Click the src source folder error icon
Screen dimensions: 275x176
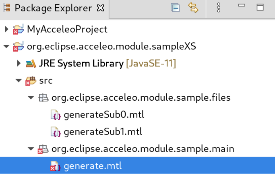point(31,81)
